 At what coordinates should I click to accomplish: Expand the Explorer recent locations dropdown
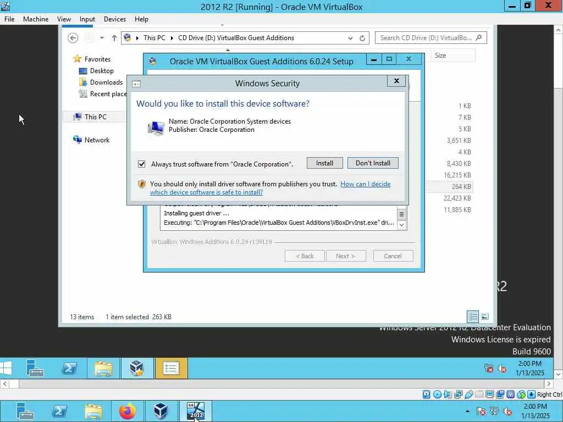click(x=102, y=38)
